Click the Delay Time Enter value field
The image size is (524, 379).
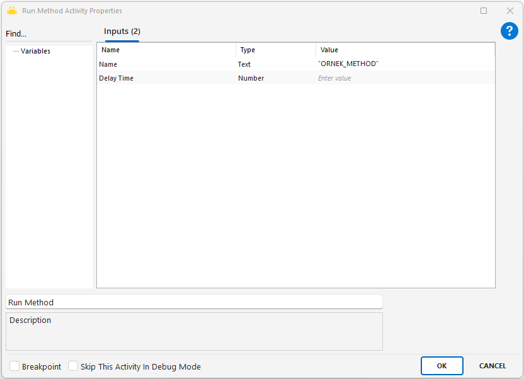[403, 78]
